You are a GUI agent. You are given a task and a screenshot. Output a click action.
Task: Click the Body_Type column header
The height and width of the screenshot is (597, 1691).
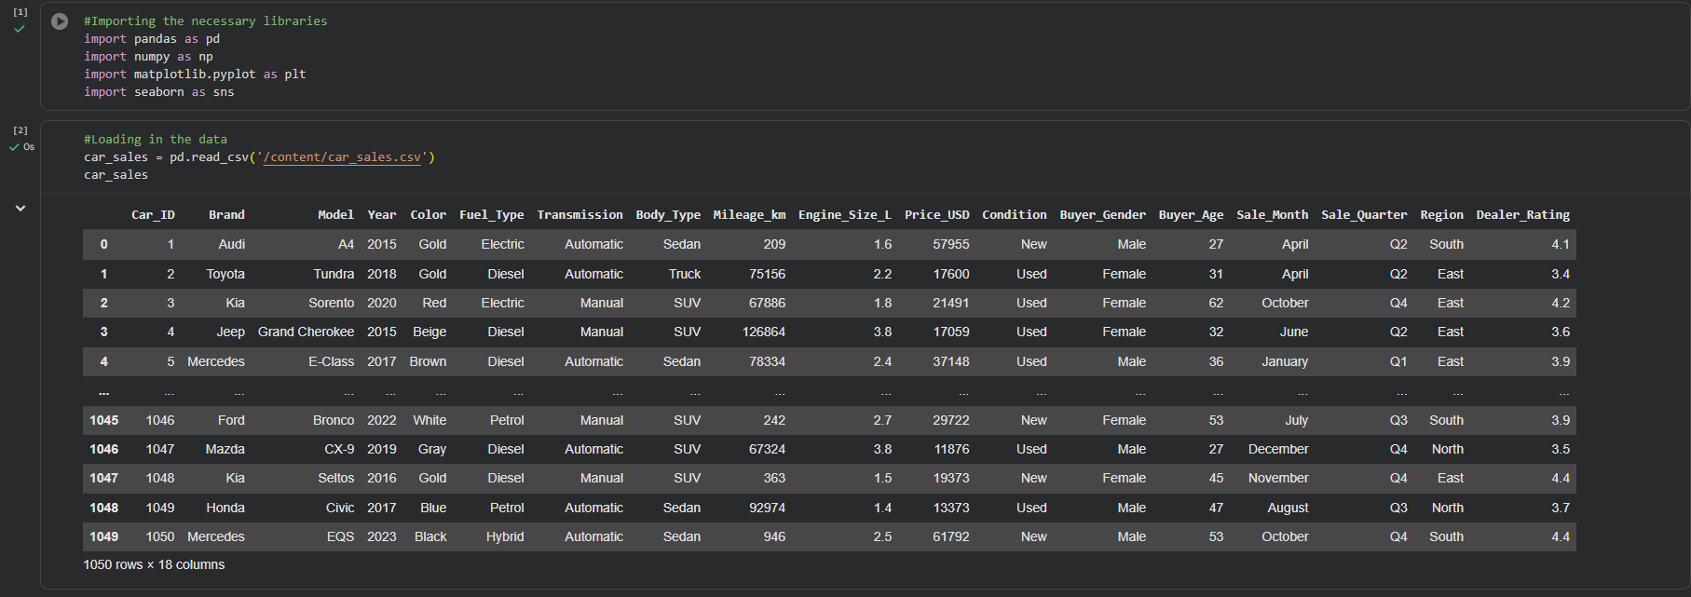pyautogui.click(x=668, y=215)
